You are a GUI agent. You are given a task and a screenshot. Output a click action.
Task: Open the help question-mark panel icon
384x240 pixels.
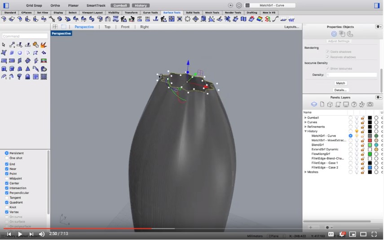[x=354, y=105]
